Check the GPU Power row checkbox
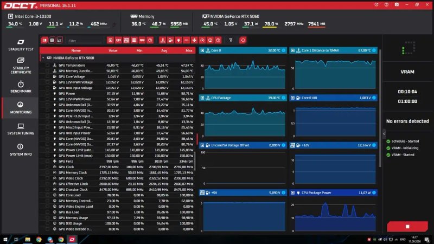The height and width of the screenshot is (244, 434). (x=47, y=93)
